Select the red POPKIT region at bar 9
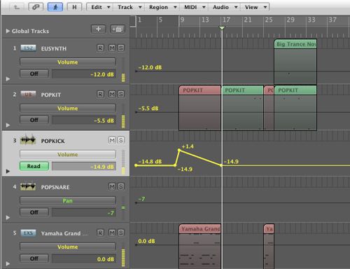 pos(199,108)
